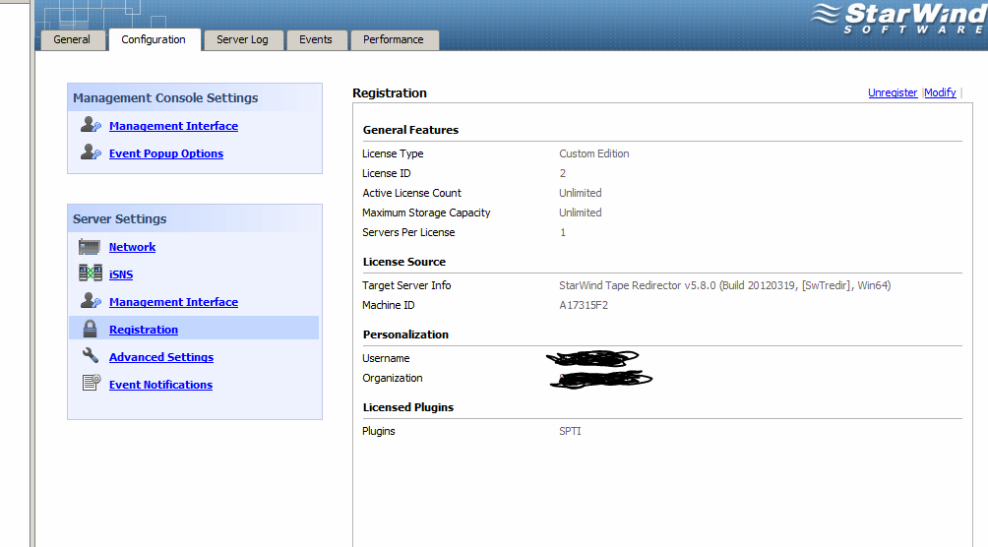The height and width of the screenshot is (547, 988).
Task: Click the user icon beside the console Management Interface link
Action: (91, 125)
